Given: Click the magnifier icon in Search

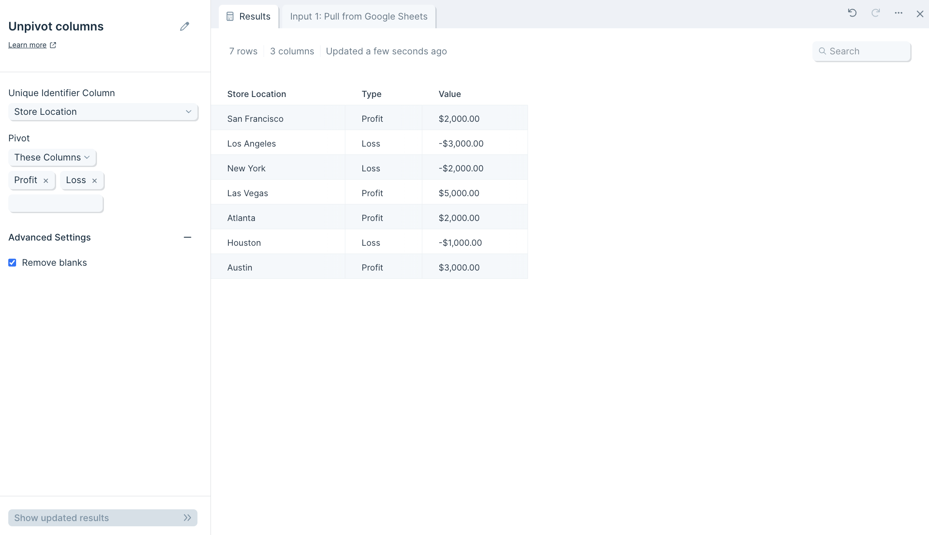Looking at the screenshot, I should (x=822, y=51).
